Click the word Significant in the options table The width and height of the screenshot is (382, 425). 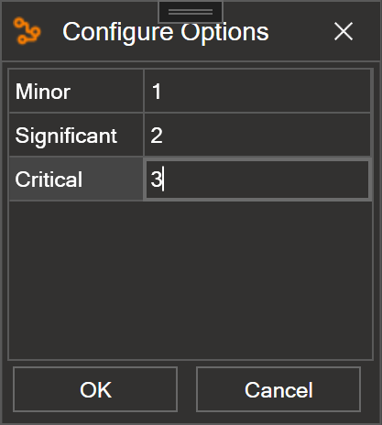point(66,136)
